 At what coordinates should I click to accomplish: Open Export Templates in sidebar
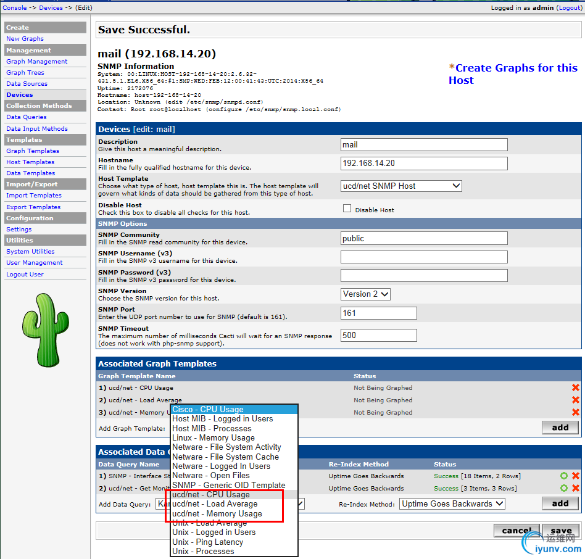(33, 207)
